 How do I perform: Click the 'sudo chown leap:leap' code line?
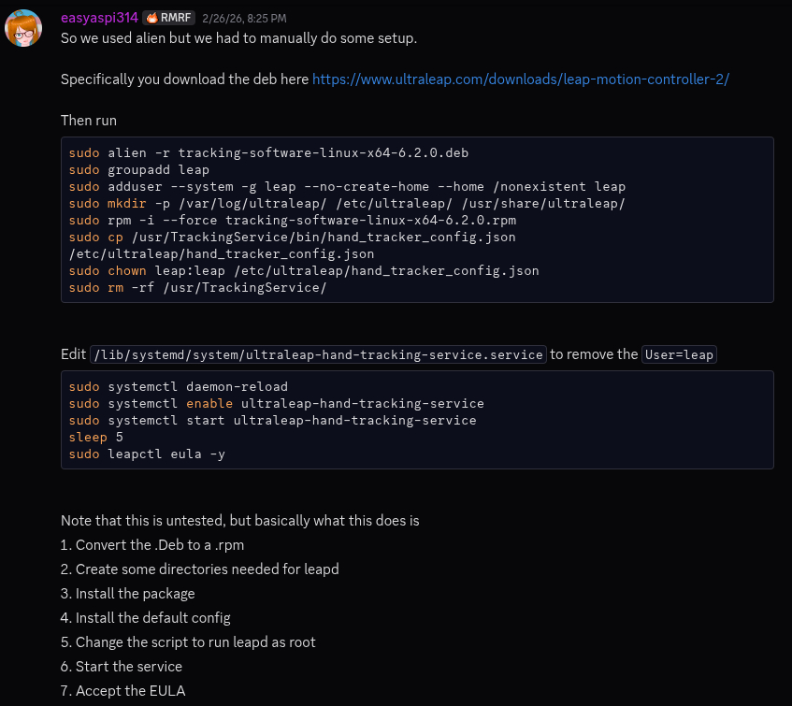304,270
